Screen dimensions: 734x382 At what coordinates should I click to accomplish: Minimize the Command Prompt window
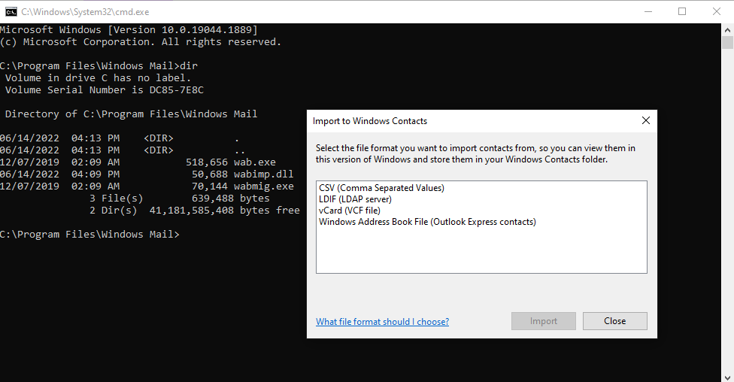pyautogui.click(x=648, y=11)
